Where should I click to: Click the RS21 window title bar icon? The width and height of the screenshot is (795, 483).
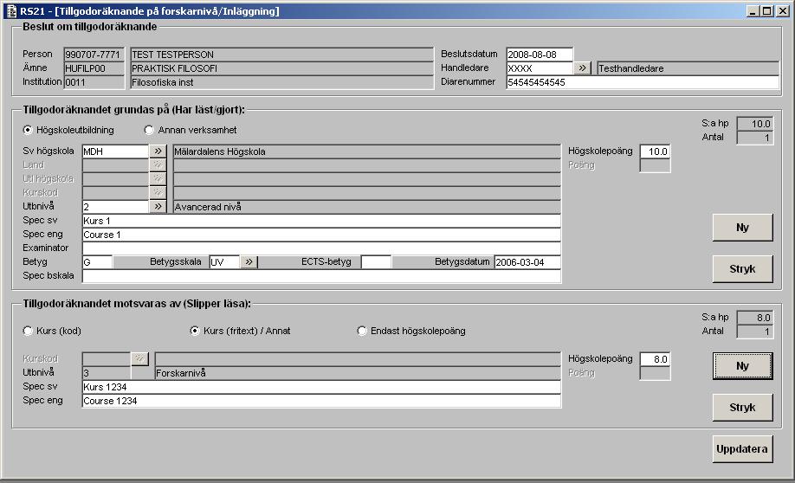click(11, 10)
